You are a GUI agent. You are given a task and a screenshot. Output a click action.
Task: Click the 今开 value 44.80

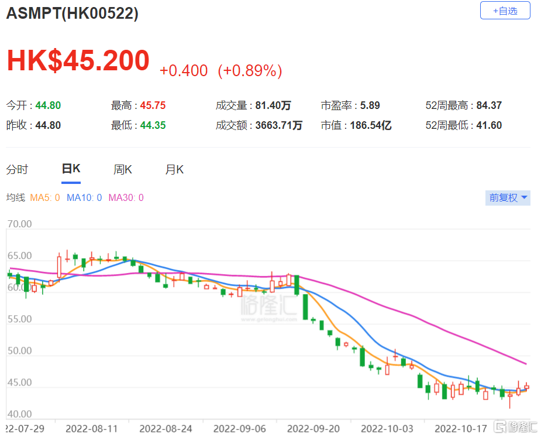[x=48, y=105]
